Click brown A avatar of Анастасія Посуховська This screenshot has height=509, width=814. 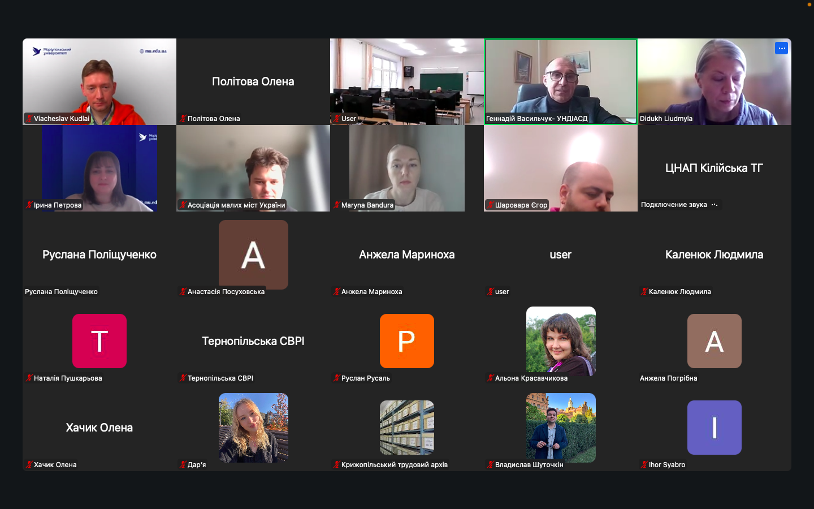253,255
